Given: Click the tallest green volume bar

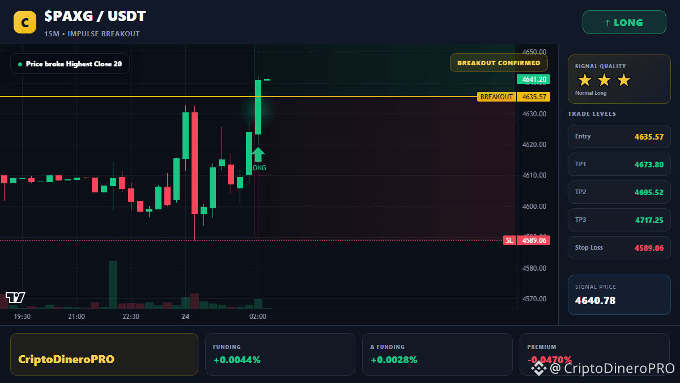Looking at the screenshot, I should tap(113, 285).
